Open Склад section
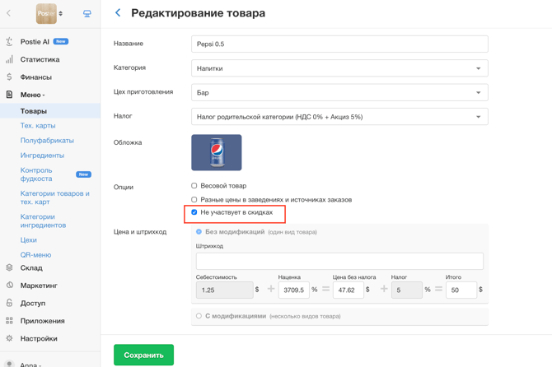The image size is (552, 367). coord(31,268)
